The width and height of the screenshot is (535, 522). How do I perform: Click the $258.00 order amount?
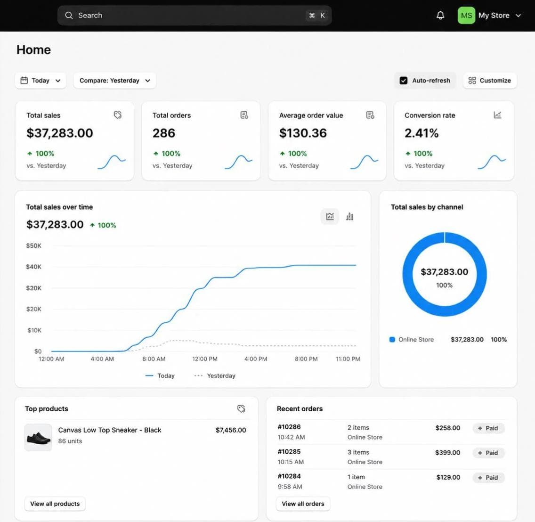[x=448, y=428]
